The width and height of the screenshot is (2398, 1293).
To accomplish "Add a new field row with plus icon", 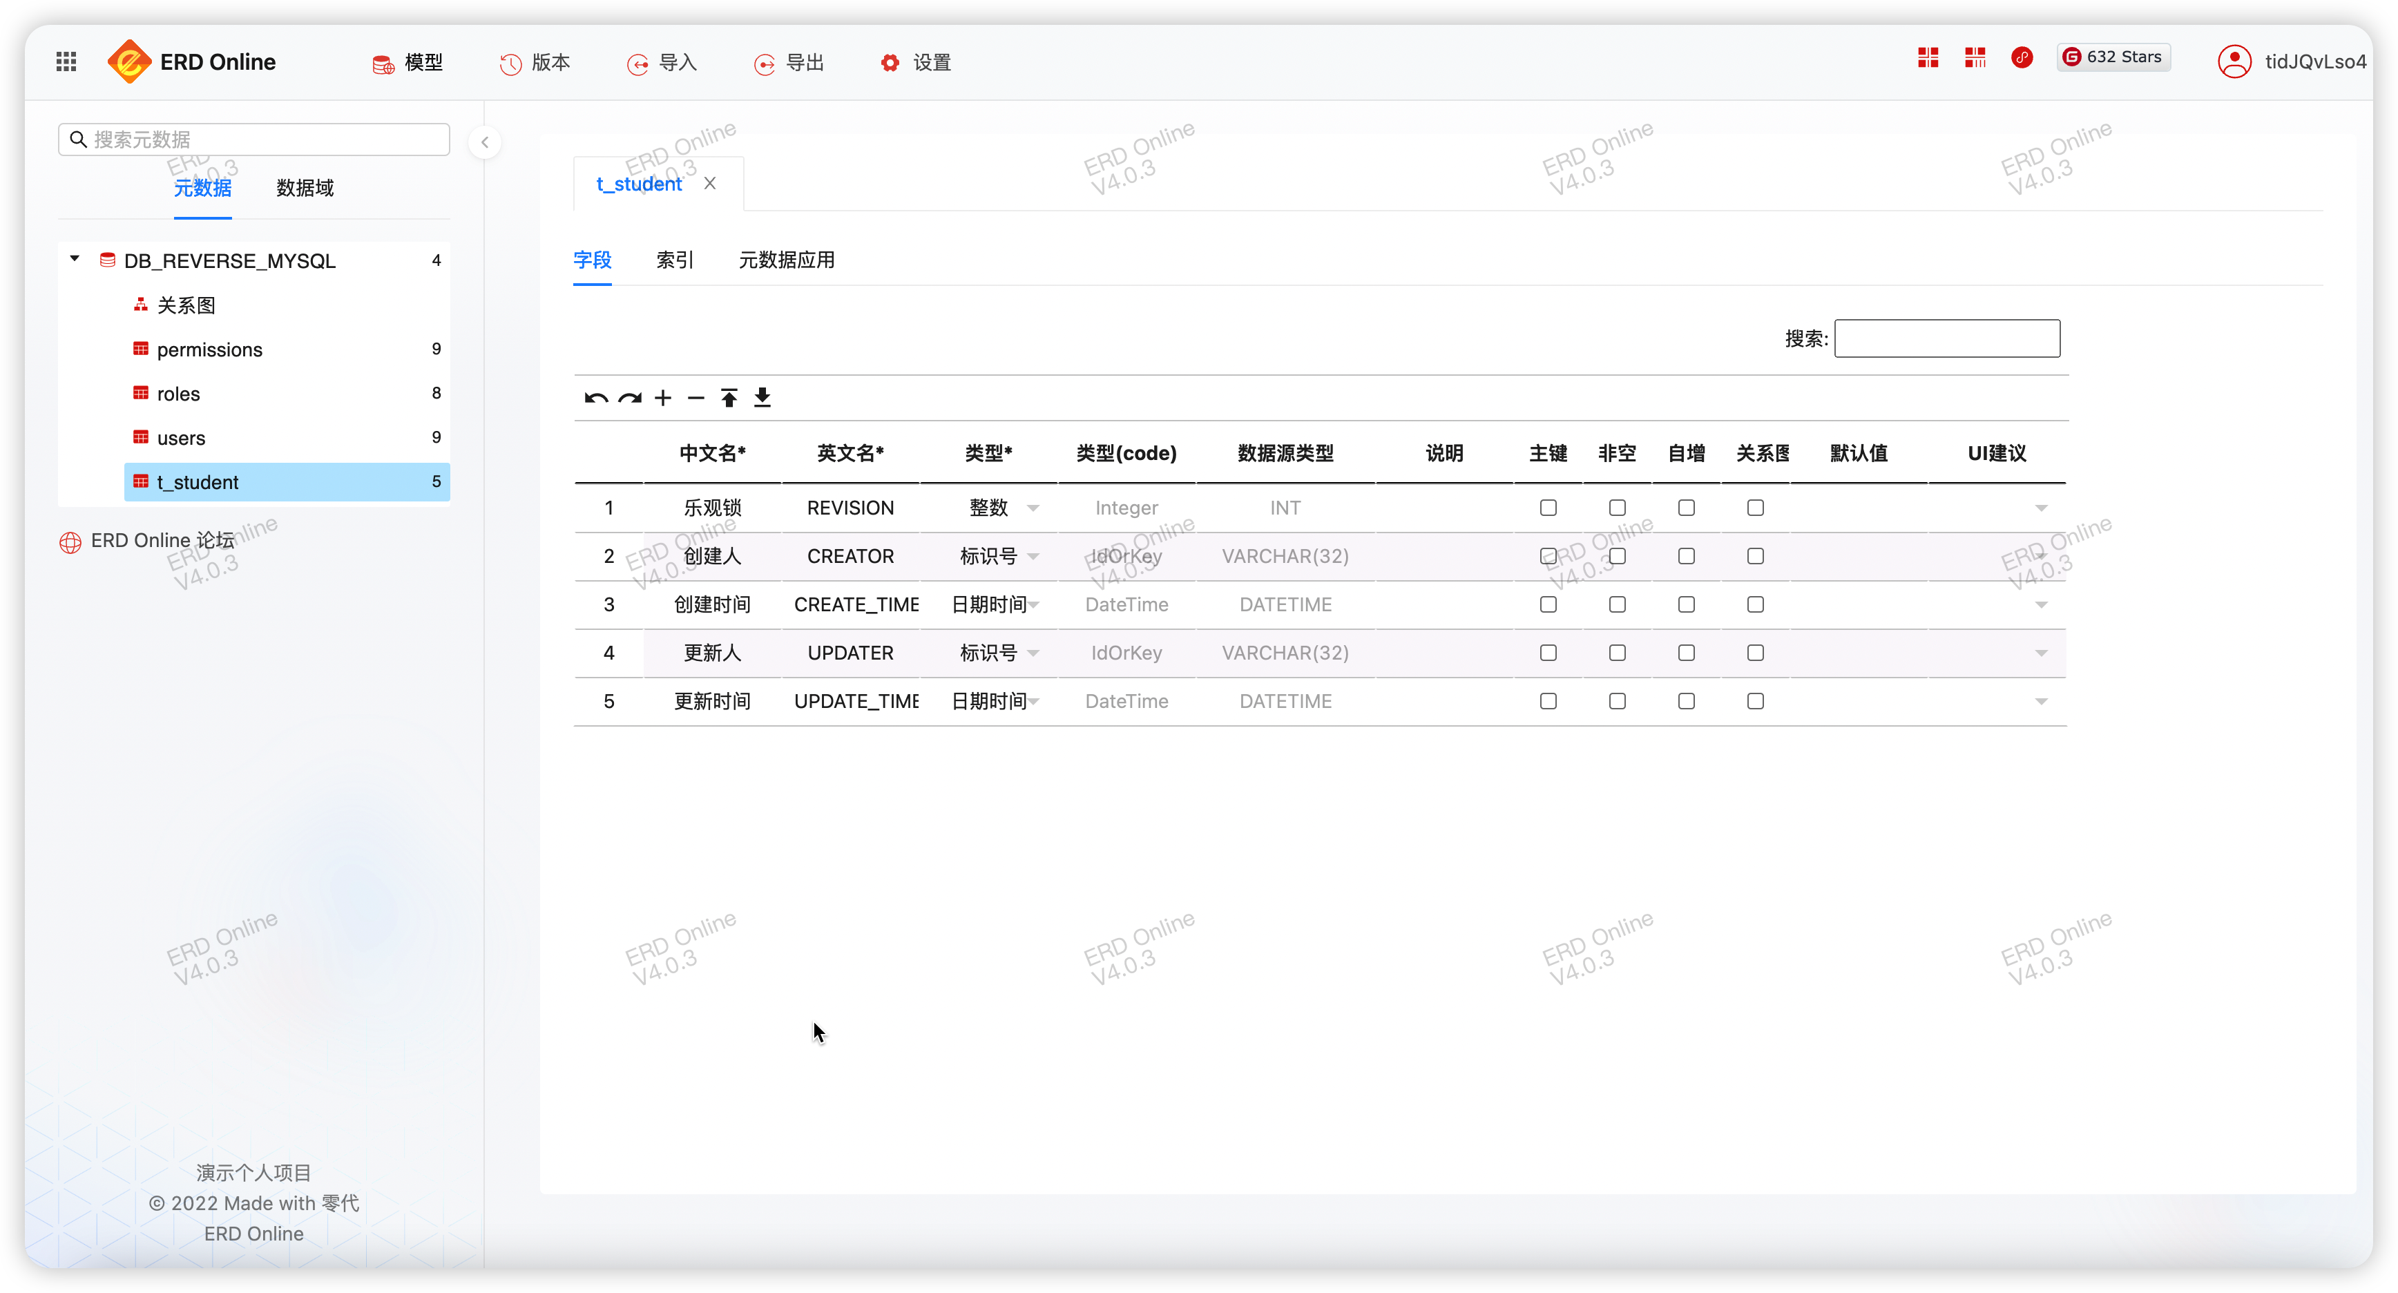I will (663, 399).
